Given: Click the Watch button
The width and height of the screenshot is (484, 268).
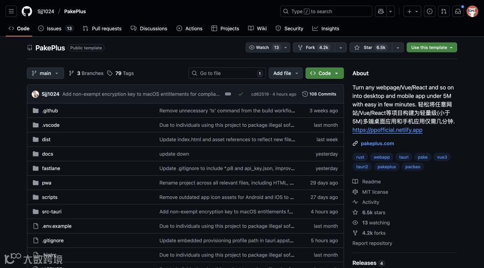Looking at the screenshot, I should [264, 48].
